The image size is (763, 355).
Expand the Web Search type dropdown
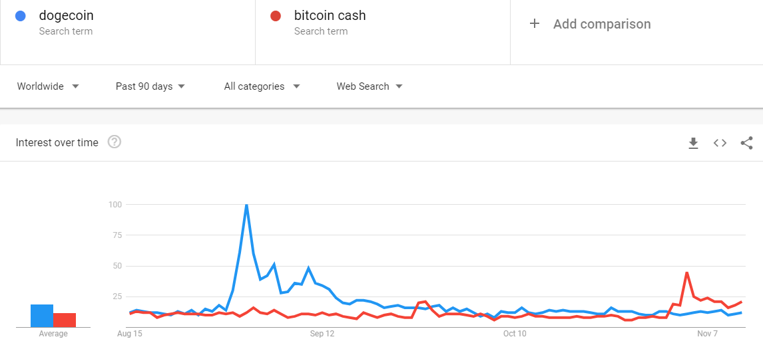coord(370,86)
